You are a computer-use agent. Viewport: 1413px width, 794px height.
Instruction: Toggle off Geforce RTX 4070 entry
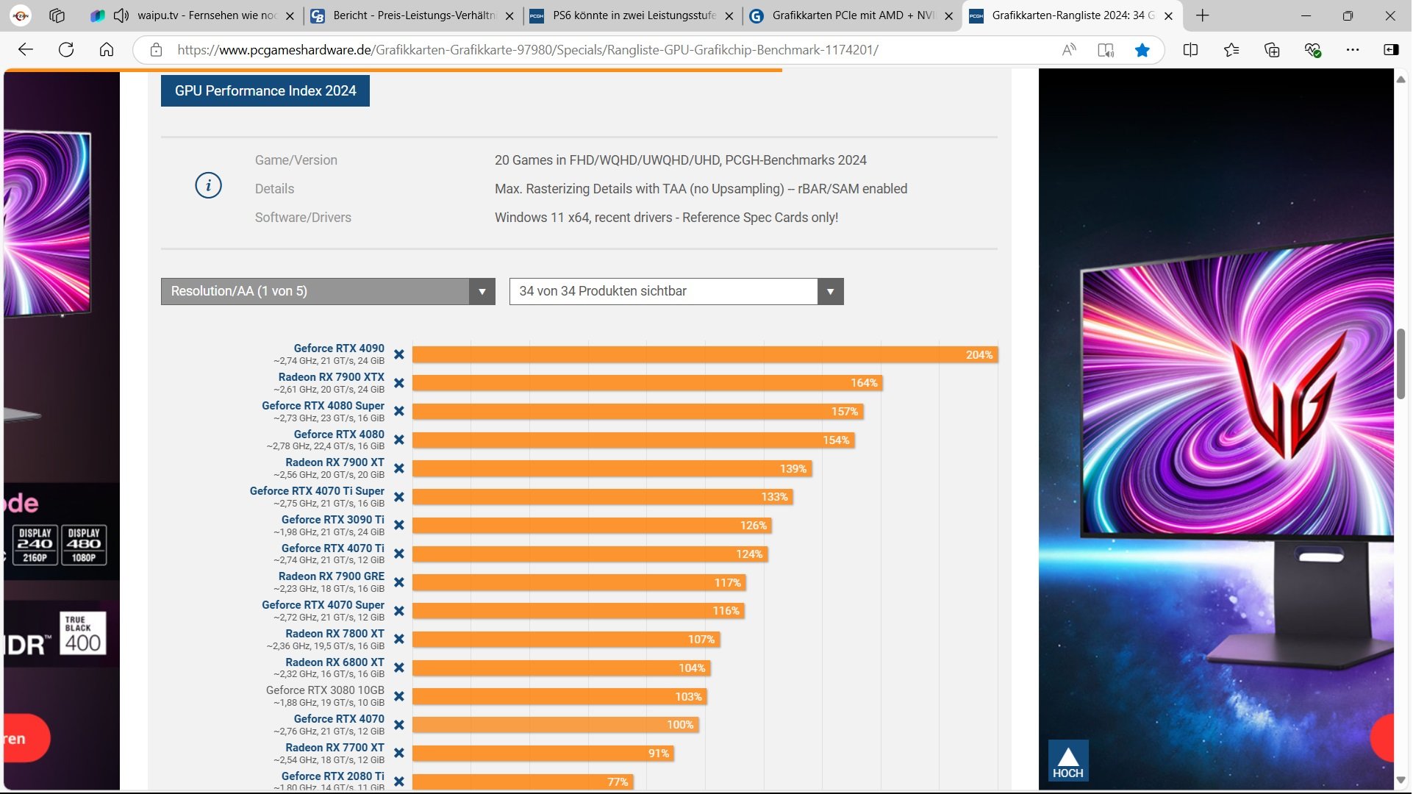pyautogui.click(x=399, y=725)
